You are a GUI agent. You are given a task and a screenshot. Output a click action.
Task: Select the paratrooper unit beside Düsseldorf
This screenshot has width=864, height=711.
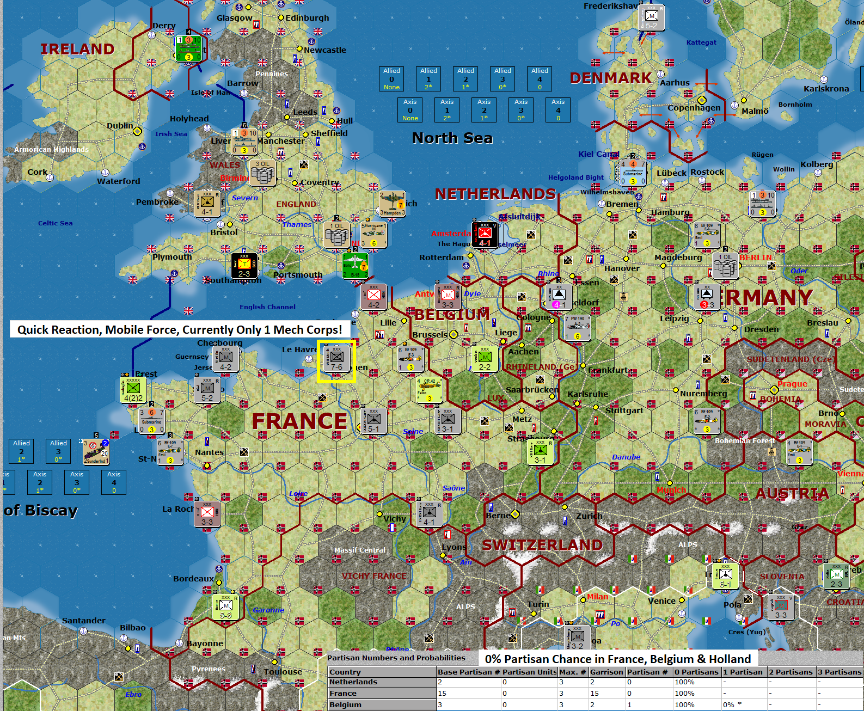559,297
